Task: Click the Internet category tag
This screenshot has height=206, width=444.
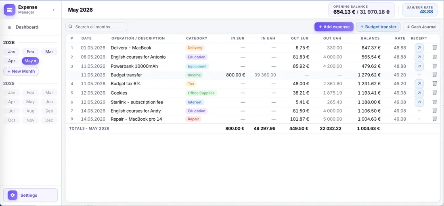Action: [195, 102]
